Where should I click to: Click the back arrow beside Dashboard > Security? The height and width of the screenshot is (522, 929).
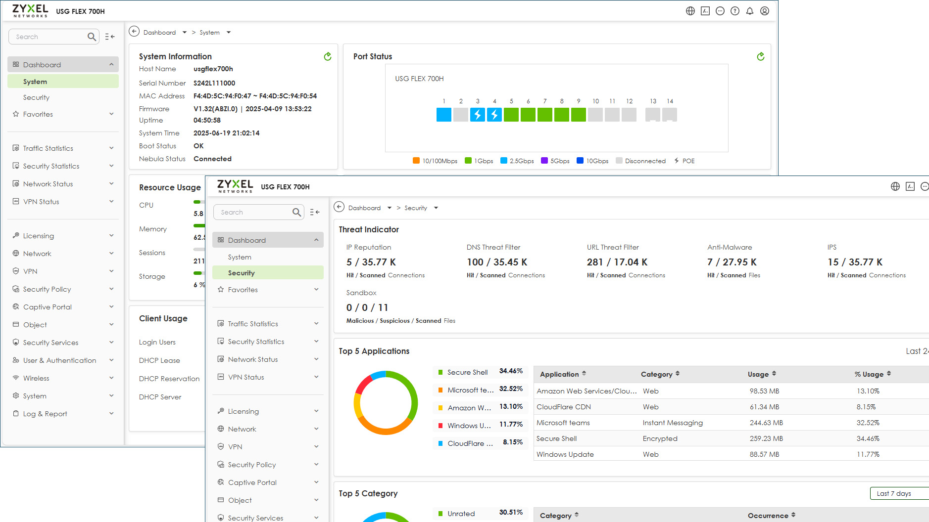tap(339, 207)
